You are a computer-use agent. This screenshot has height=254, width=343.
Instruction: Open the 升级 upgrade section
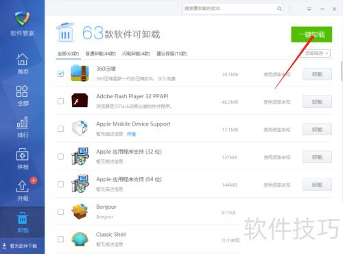coord(23,190)
